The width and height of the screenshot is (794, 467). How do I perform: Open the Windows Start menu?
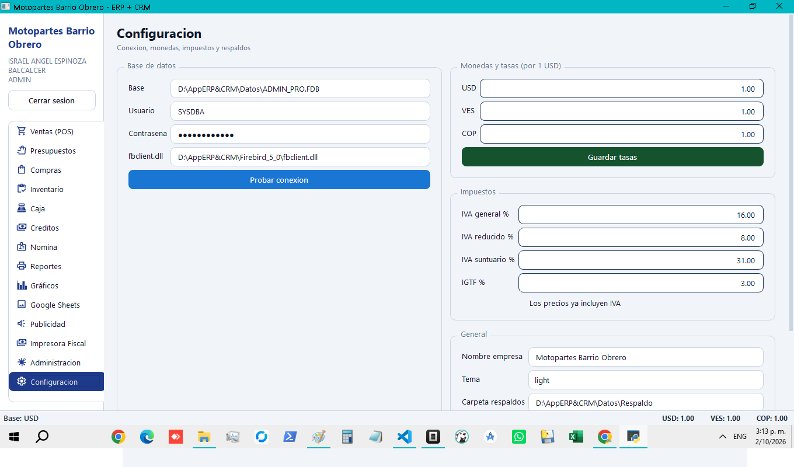point(14,437)
